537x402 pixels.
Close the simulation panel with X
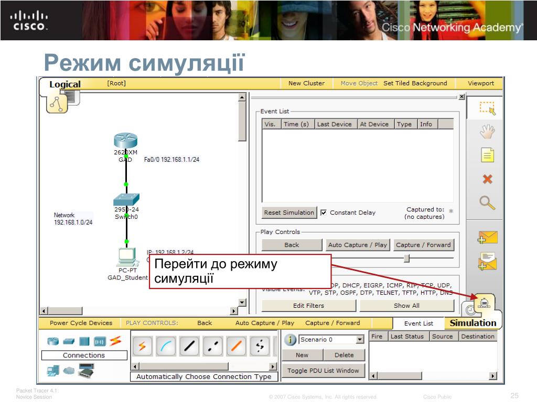click(461, 97)
